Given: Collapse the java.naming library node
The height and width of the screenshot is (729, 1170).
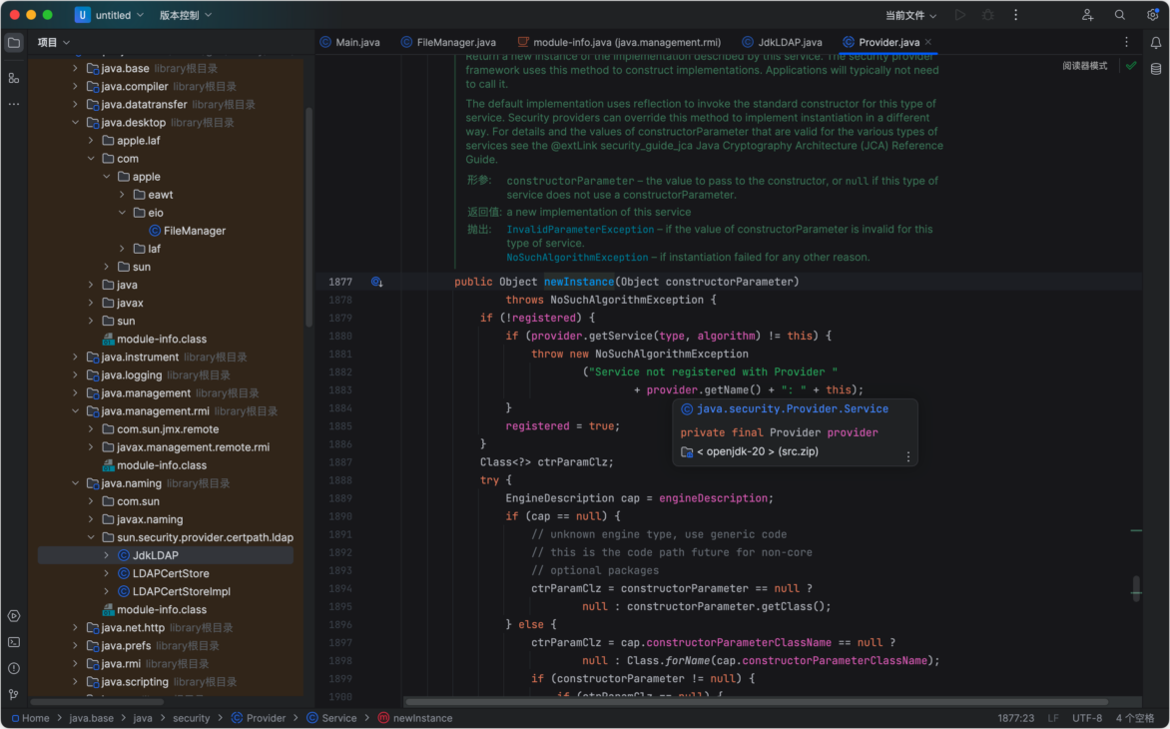Looking at the screenshot, I should 75,483.
